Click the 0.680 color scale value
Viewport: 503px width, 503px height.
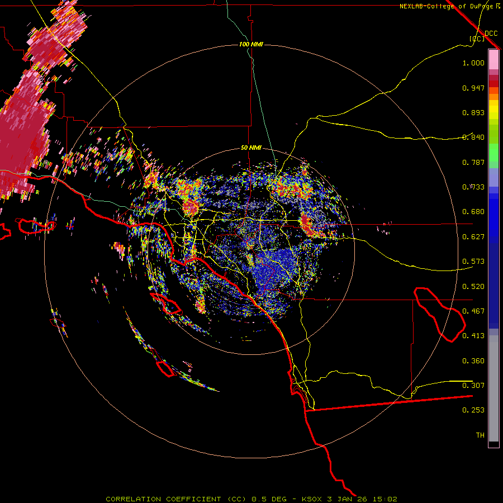[473, 212]
